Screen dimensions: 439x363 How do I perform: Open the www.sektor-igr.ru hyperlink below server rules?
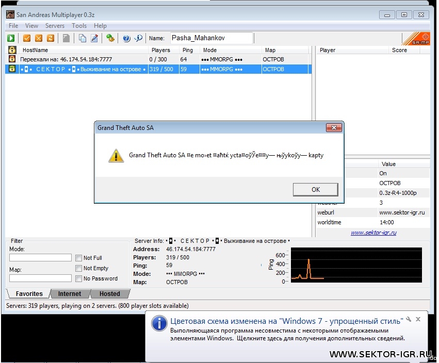[373, 233]
